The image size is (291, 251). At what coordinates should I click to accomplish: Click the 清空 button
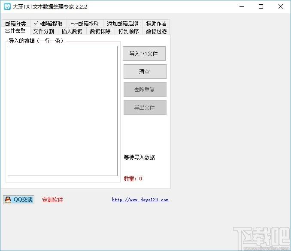[x=145, y=72]
